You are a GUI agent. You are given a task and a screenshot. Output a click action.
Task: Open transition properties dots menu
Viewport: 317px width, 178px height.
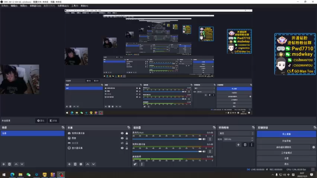[252, 145]
